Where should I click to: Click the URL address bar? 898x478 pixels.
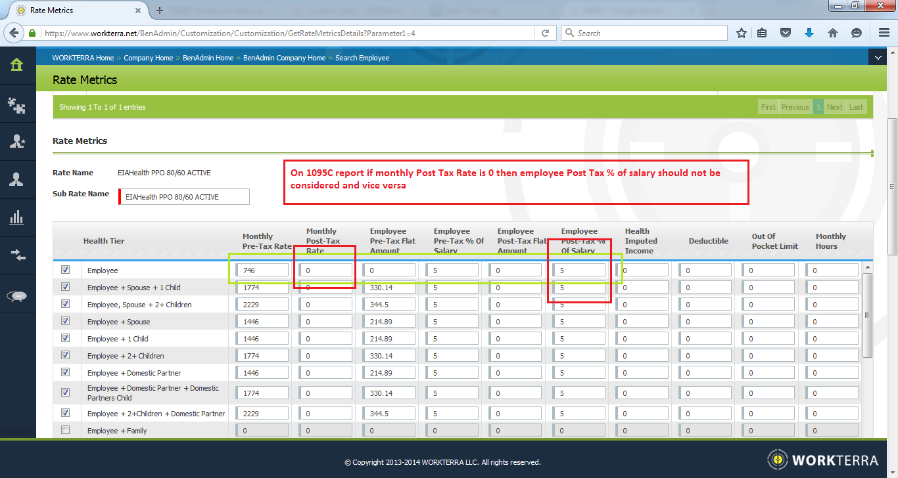coord(289,33)
